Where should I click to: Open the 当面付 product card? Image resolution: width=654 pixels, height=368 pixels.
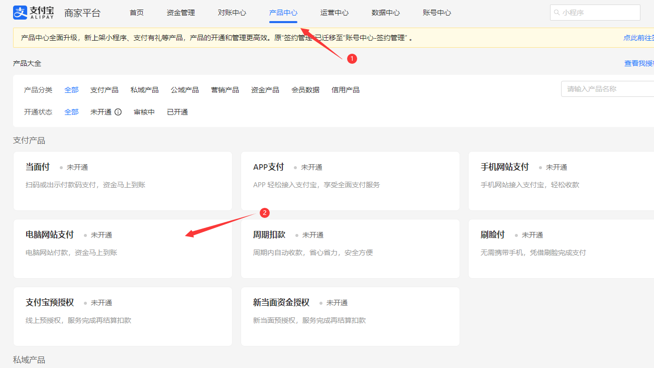[x=123, y=181]
